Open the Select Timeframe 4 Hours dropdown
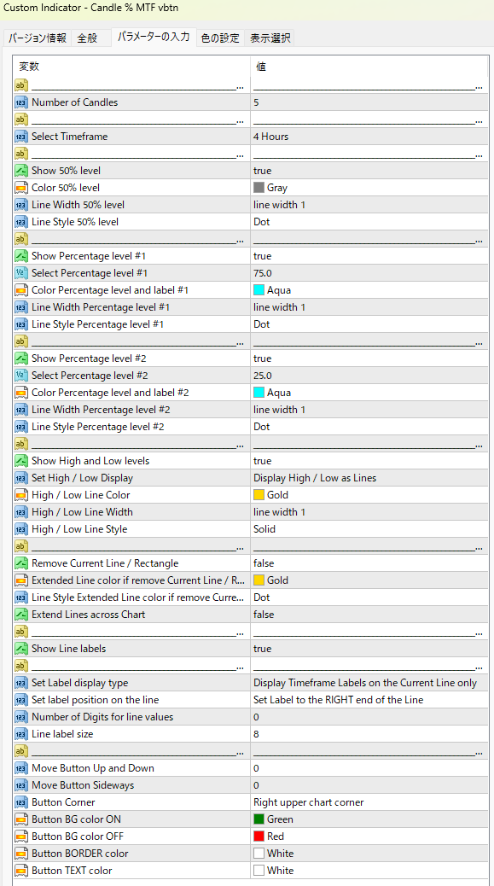Image resolution: width=494 pixels, height=886 pixels. coord(369,137)
